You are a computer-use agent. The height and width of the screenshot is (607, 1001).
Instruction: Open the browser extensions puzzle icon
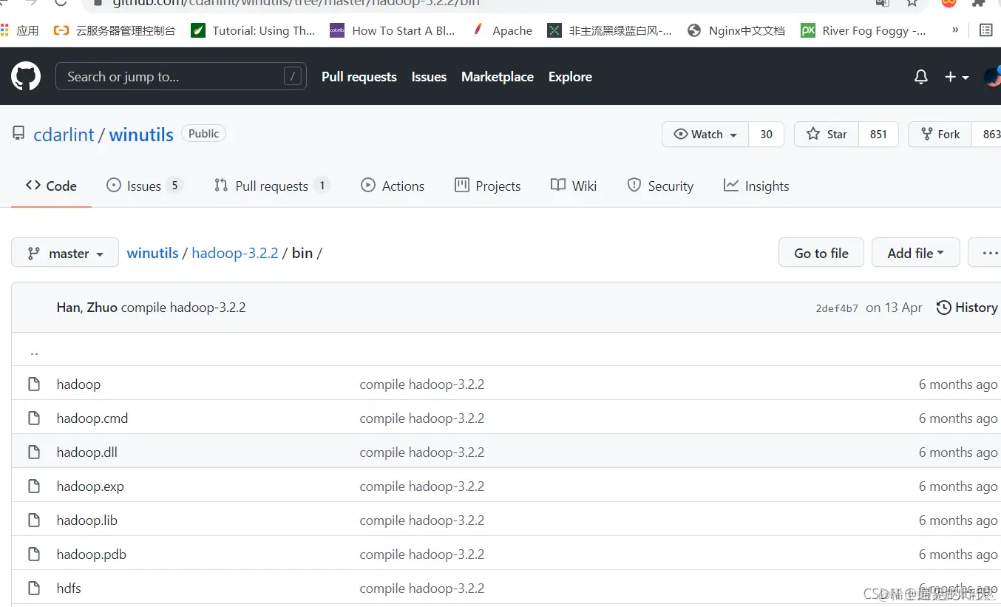pyautogui.click(x=978, y=3)
